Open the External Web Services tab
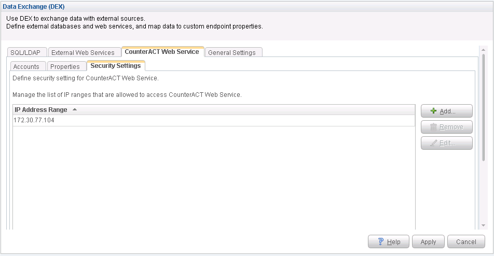This screenshot has width=494, height=256. point(83,52)
